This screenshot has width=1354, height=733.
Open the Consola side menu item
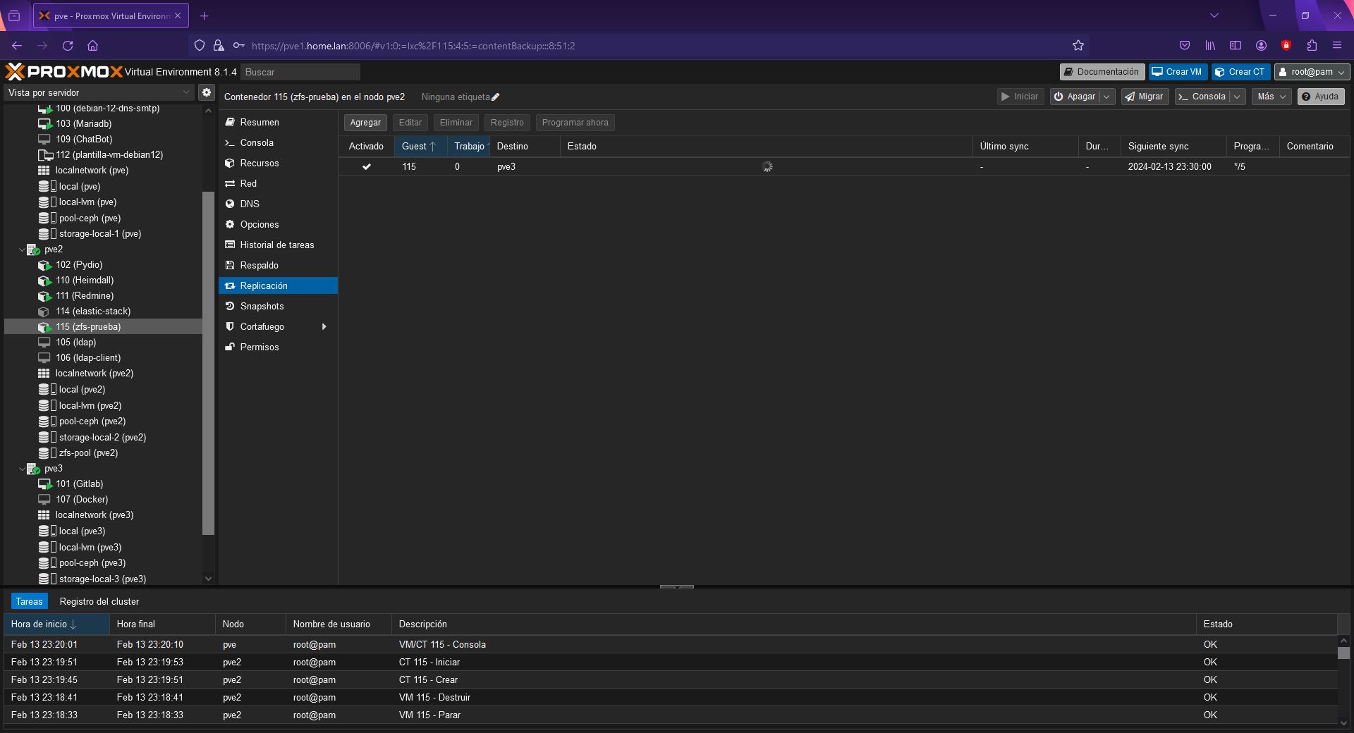pyautogui.click(x=278, y=143)
